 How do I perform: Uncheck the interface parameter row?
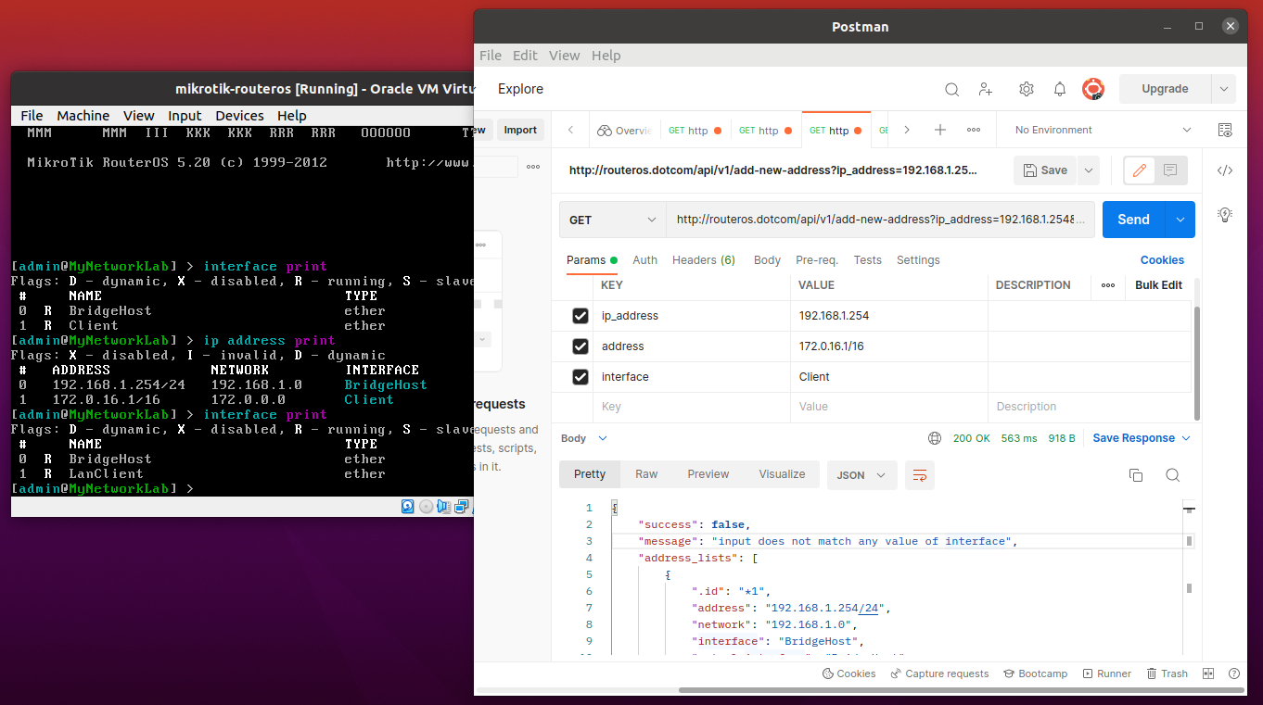point(580,377)
